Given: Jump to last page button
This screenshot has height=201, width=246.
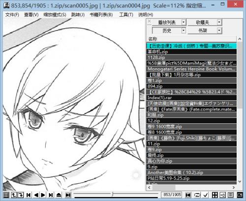Looking at the screenshot, I should pyautogui.click(x=51, y=195).
